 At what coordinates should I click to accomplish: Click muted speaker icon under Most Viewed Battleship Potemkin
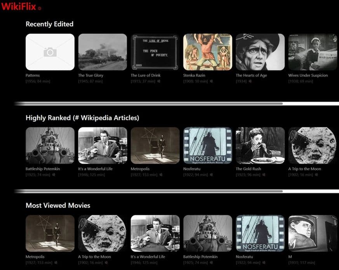tap(211, 263)
